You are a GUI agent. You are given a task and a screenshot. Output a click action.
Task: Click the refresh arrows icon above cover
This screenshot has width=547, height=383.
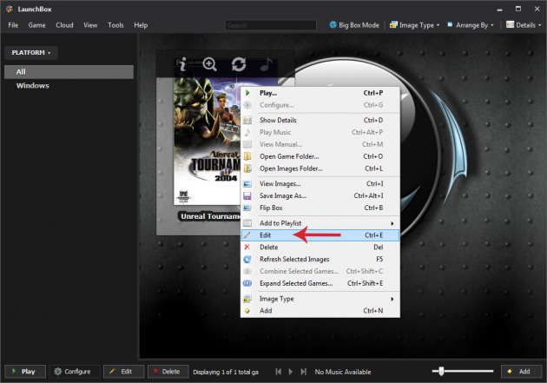[x=238, y=63]
